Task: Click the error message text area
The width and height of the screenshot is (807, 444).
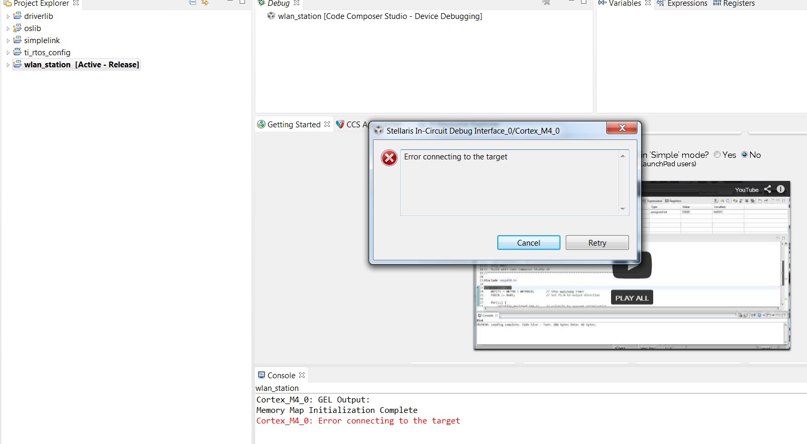Action: pyautogui.click(x=515, y=183)
